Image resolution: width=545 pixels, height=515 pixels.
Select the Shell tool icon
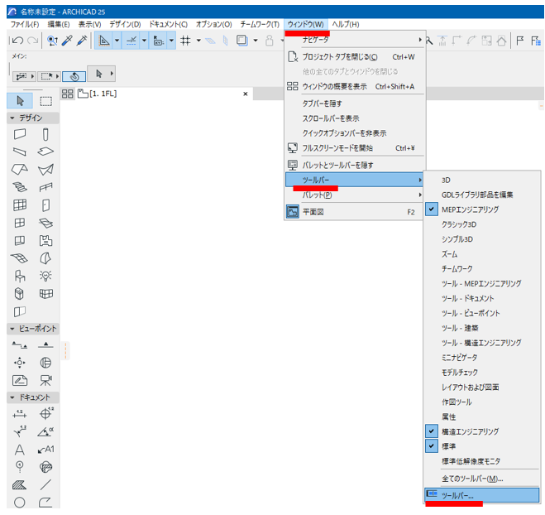45,170
